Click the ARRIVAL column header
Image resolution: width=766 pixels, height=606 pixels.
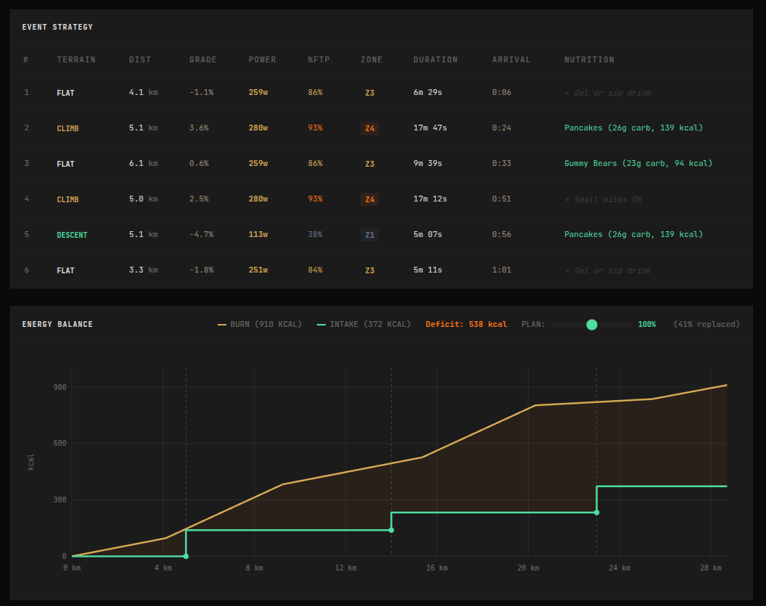pos(511,60)
